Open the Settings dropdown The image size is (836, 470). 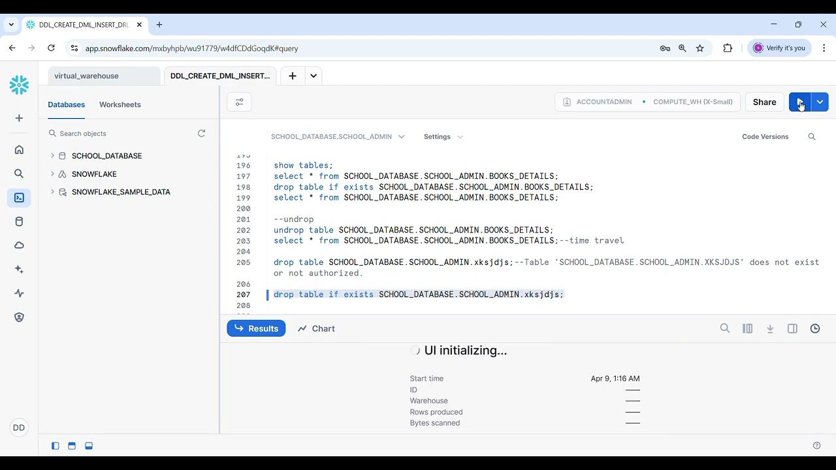pos(443,136)
